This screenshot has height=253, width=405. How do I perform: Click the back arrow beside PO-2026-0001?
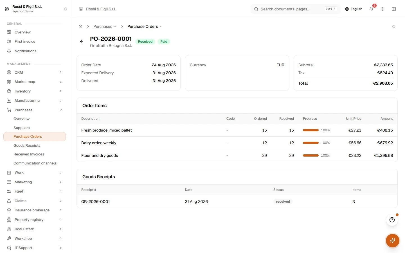(82, 42)
